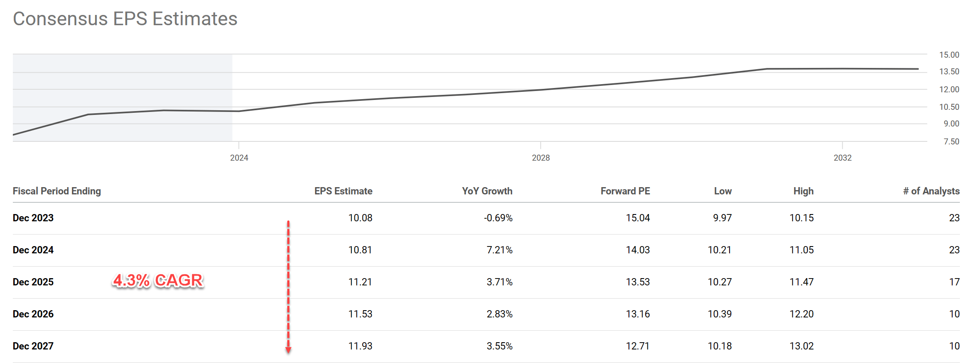Screen dimensions: 977x364
Task: Click the 15.00 y-axis label
Action: [x=949, y=55]
